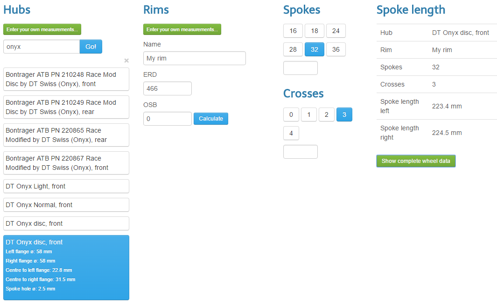Click the Crosses heading
This screenshot has height=303, width=497.
[303, 94]
